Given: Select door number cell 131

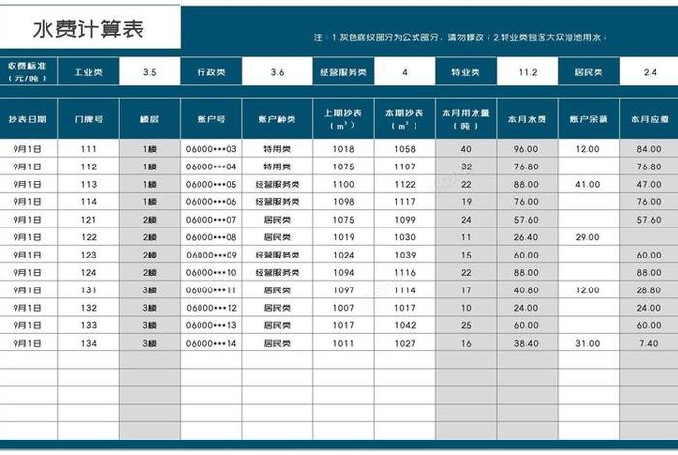Looking at the screenshot, I should pyautogui.click(x=89, y=290).
